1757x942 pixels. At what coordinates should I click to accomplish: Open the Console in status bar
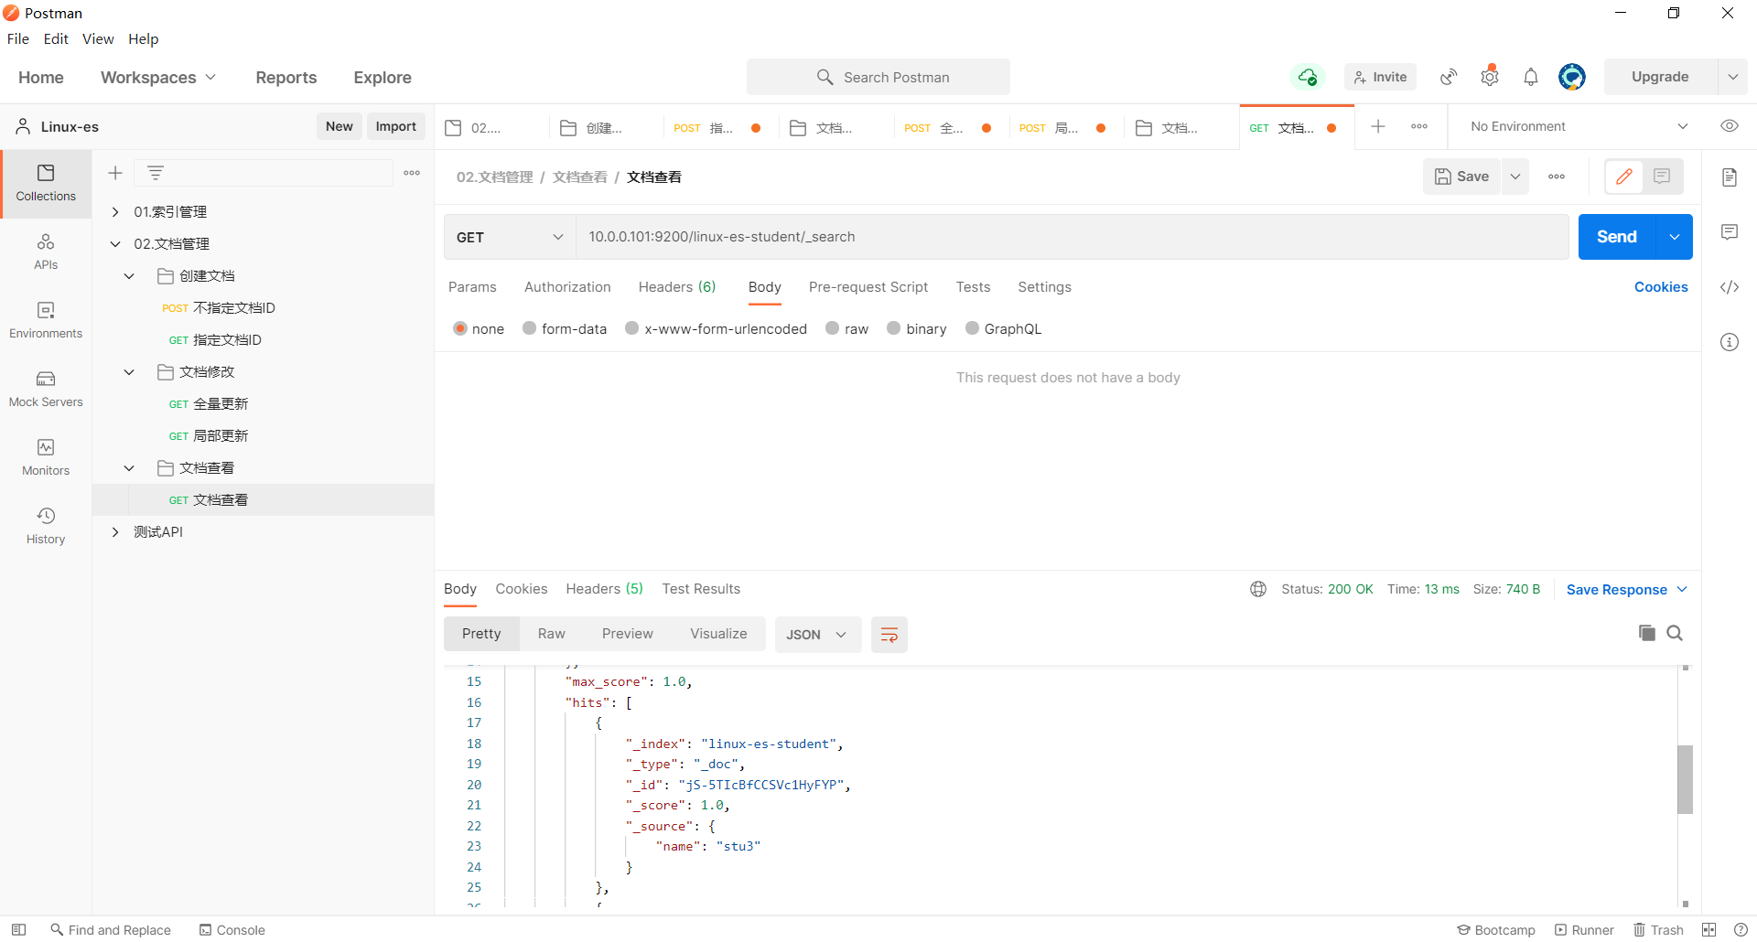tap(232, 930)
